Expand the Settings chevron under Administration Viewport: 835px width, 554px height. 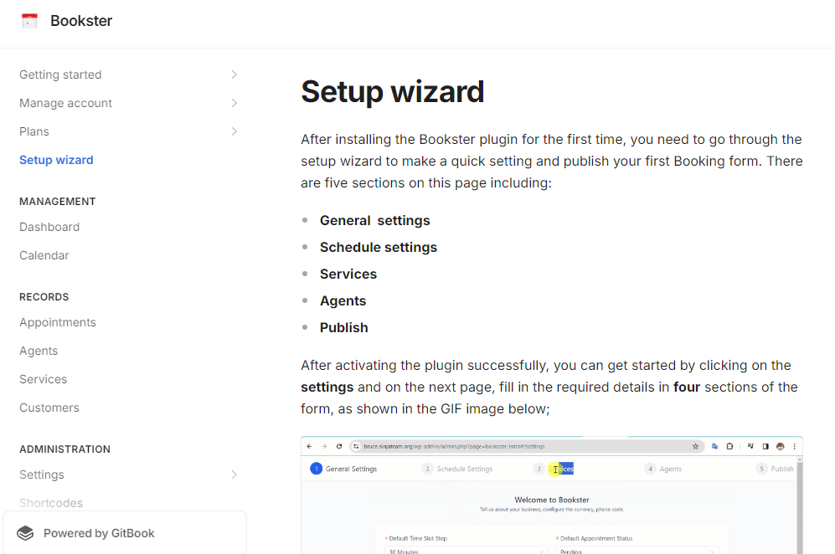pyautogui.click(x=235, y=474)
